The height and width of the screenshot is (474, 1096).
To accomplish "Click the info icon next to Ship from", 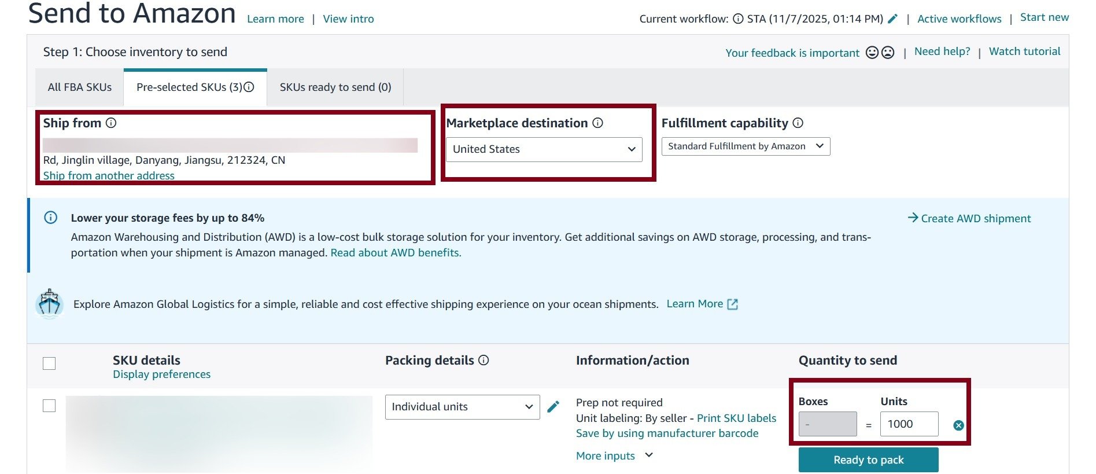I will pos(111,123).
